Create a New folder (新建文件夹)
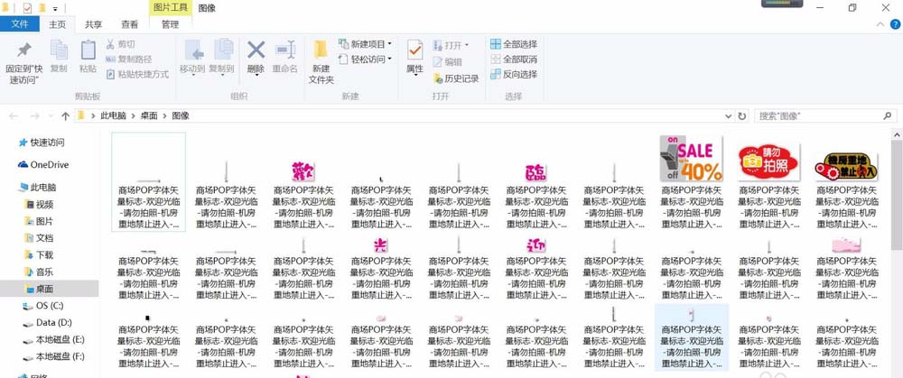This screenshot has width=903, height=378. (321, 62)
